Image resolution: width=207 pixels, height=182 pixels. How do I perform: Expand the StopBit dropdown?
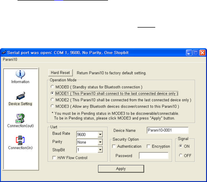point(100,150)
